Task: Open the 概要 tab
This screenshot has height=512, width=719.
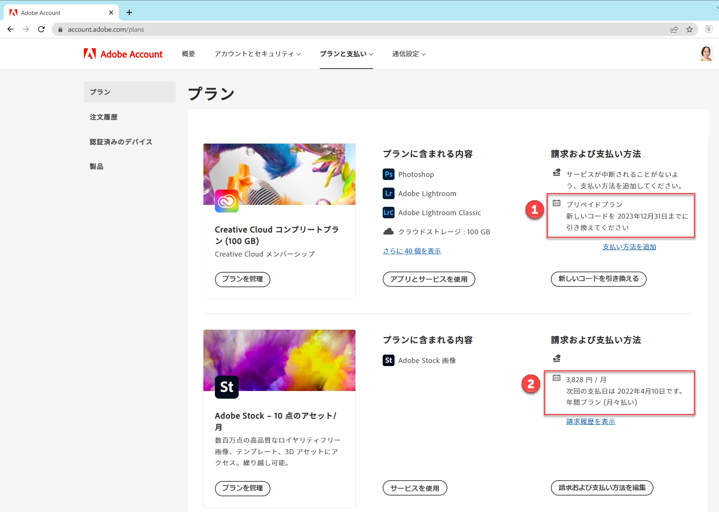Action: 188,54
